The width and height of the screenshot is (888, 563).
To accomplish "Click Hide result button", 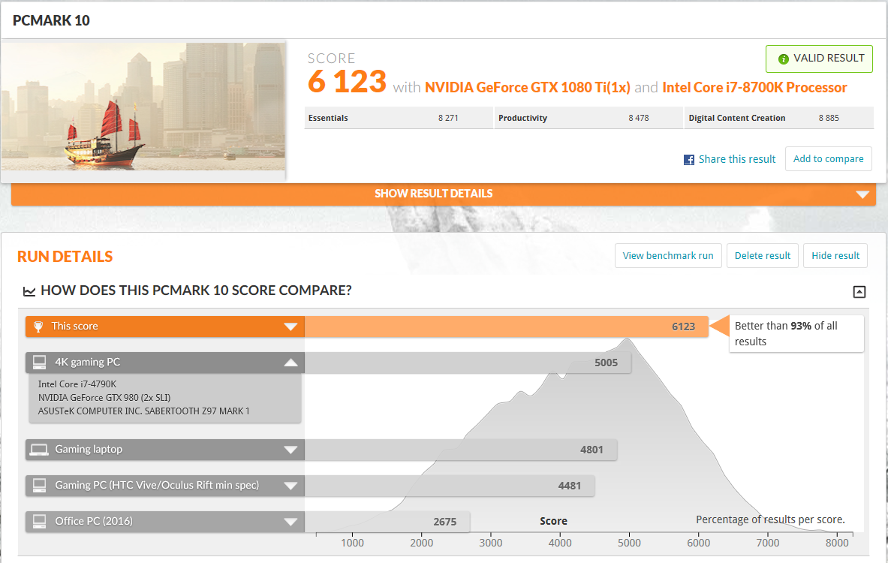I will (835, 255).
